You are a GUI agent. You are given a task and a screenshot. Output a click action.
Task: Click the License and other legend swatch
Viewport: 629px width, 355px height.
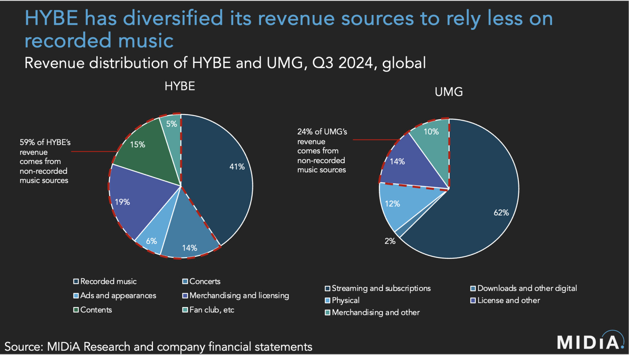[x=473, y=301]
